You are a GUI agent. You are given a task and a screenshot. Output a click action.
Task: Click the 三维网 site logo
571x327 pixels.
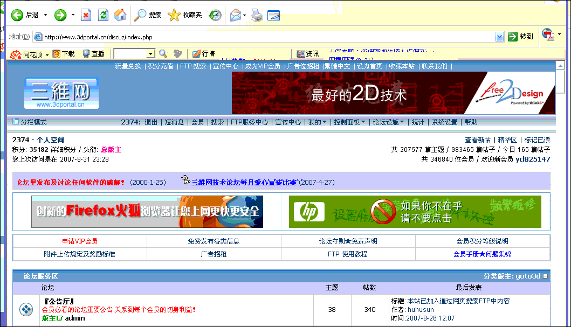[x=61, y=93]
